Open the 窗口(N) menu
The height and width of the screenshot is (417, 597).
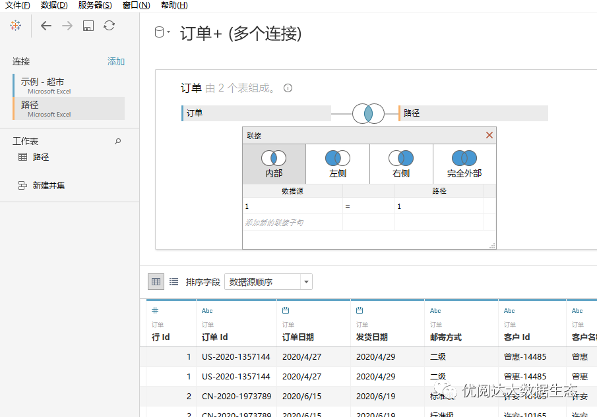point(137,5)
